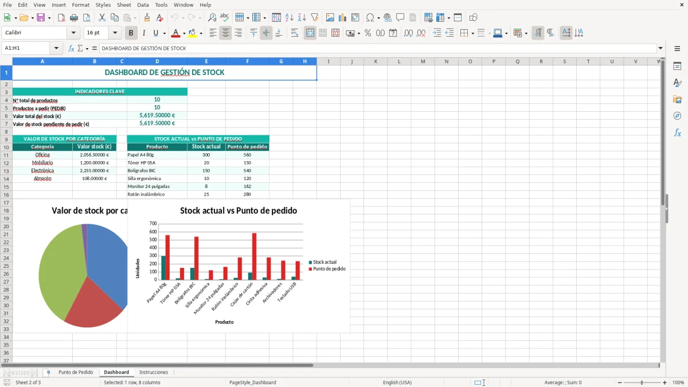Toggle Bold formatting

tap(131, 33)
